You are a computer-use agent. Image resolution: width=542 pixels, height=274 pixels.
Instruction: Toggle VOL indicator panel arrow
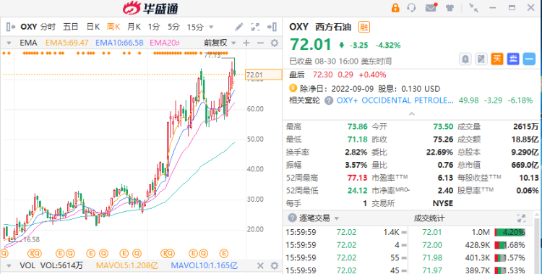tap(9, 266)
